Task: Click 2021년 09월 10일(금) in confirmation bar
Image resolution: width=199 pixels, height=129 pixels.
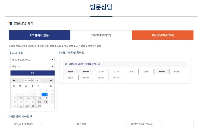Action: (x=142, y=124)
